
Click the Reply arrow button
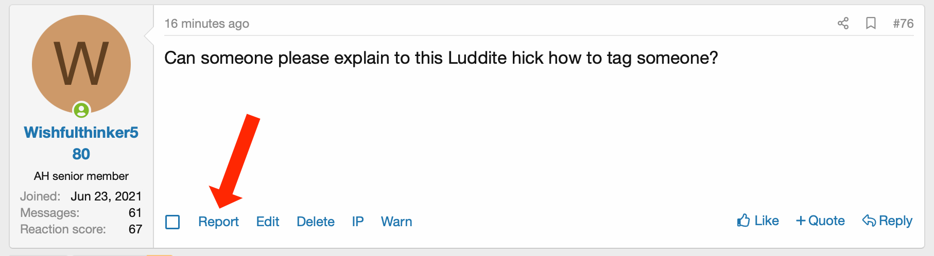click(887, 221)
